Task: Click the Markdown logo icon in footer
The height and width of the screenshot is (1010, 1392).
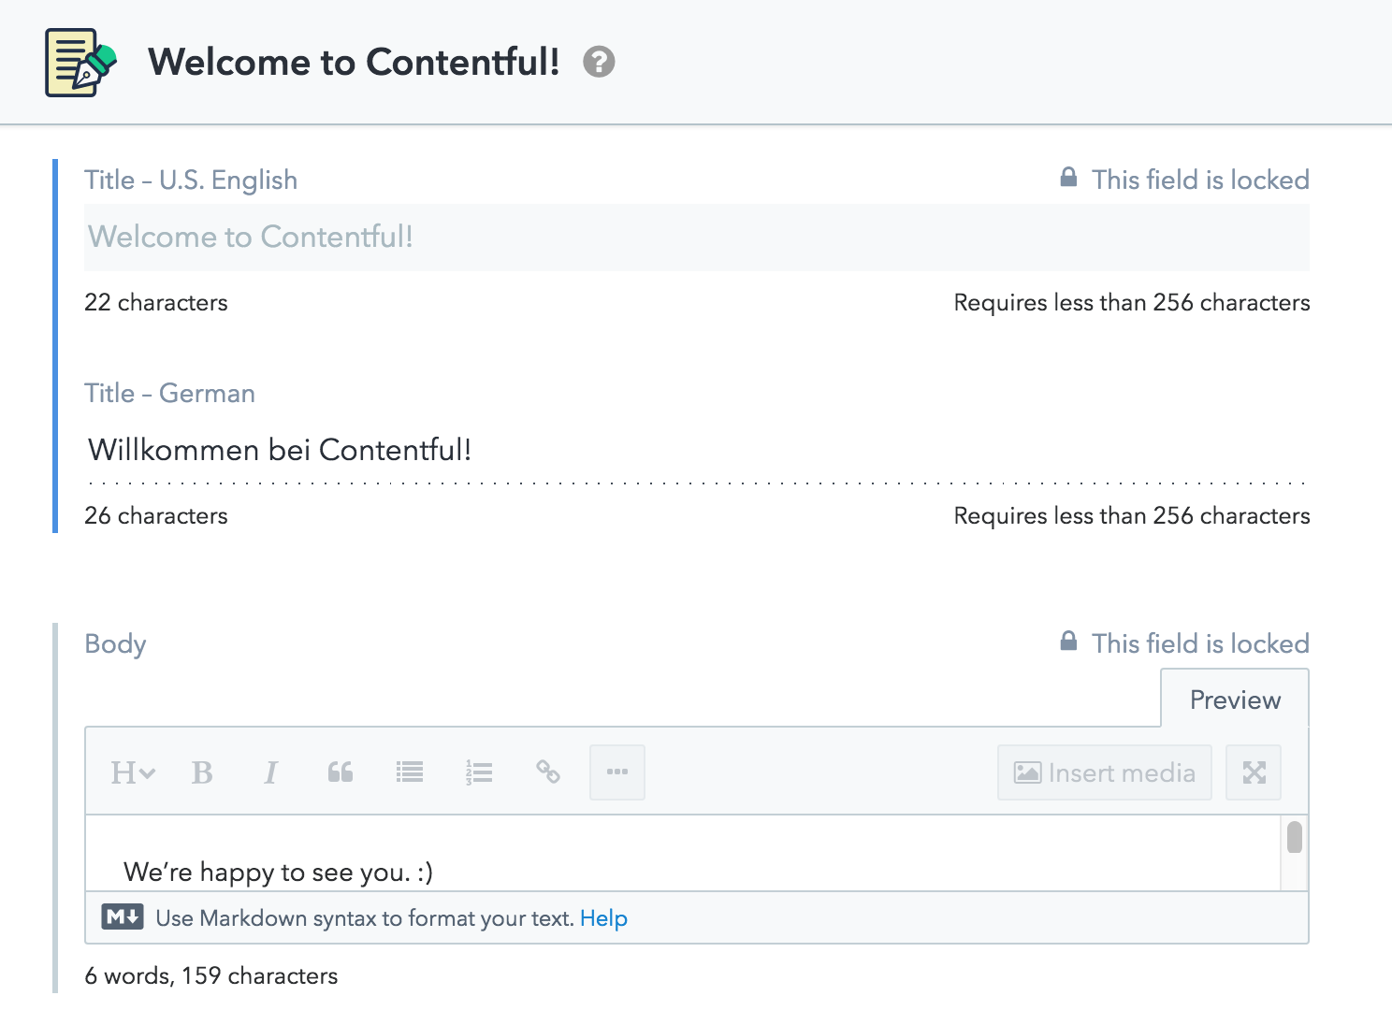Action: pos(123,916)
